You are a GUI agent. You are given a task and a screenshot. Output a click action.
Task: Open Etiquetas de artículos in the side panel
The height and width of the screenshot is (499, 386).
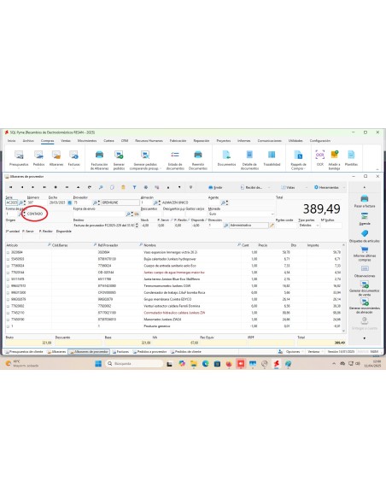click(x=365, y=236)
